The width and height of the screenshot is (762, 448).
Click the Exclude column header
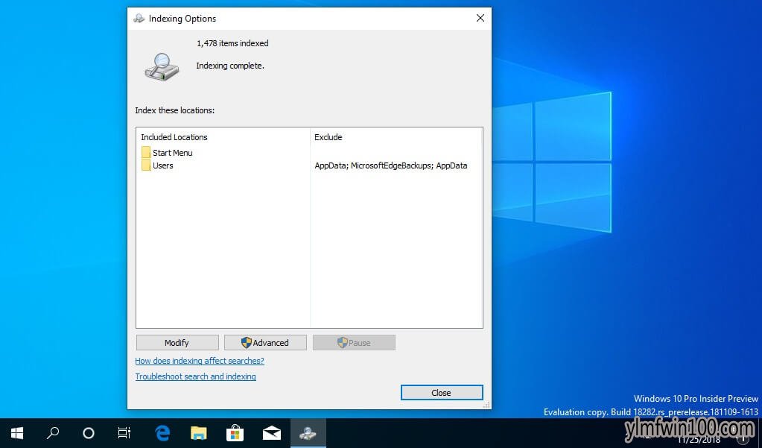click(x=328, y=137)
